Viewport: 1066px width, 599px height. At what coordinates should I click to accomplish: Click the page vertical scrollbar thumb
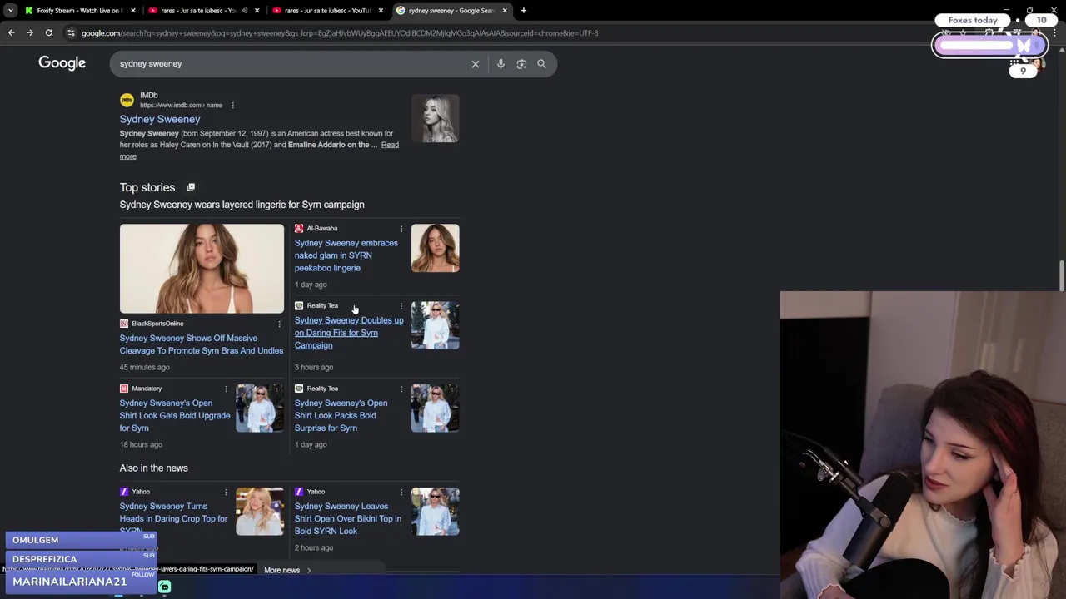click(x=1062, y=276)
